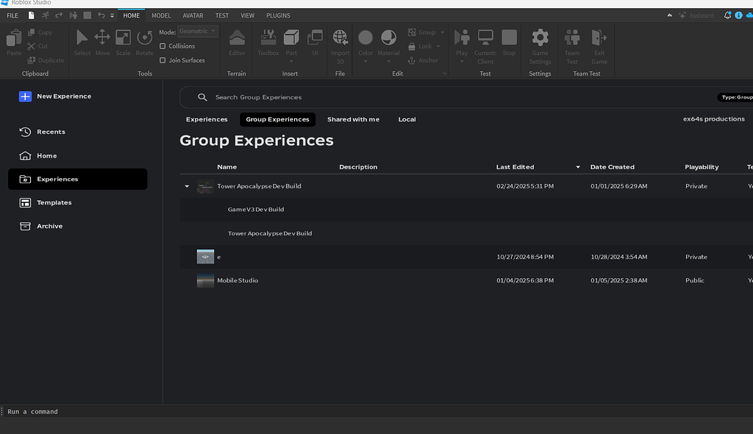This screenshot has width=753, height=434.
Task: Click the Exit Game door icon
Action: tap(599, 38)
